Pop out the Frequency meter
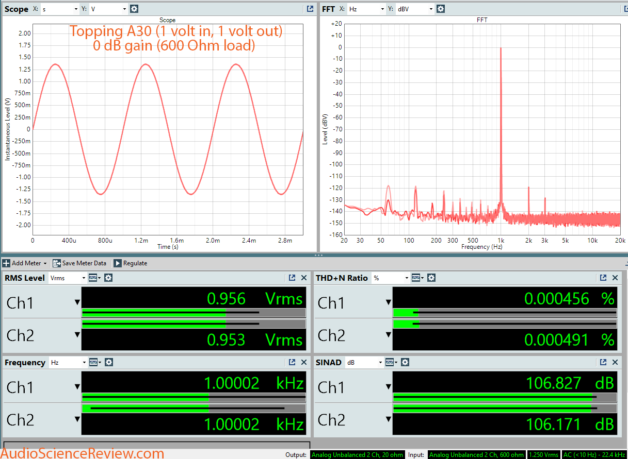This screenshot has width=628, height=459. [292, 362]
